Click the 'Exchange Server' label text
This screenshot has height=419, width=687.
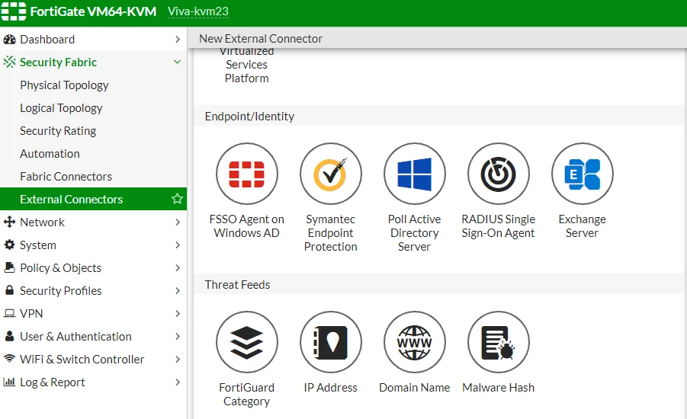(x=583, y=226)
